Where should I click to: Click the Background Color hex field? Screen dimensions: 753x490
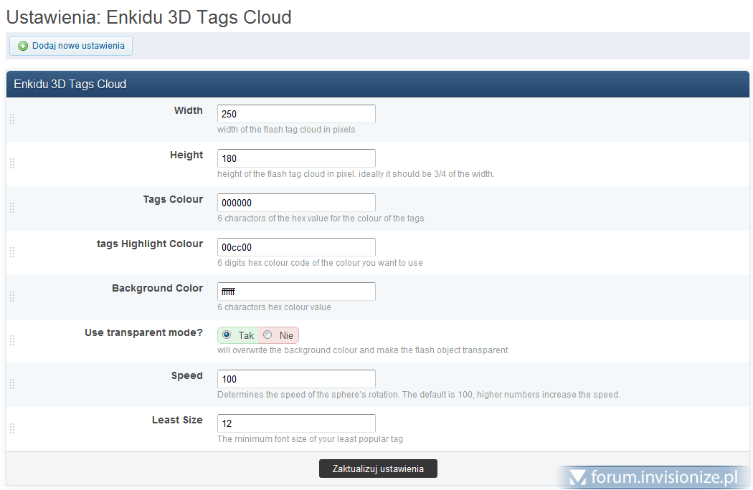296,292
